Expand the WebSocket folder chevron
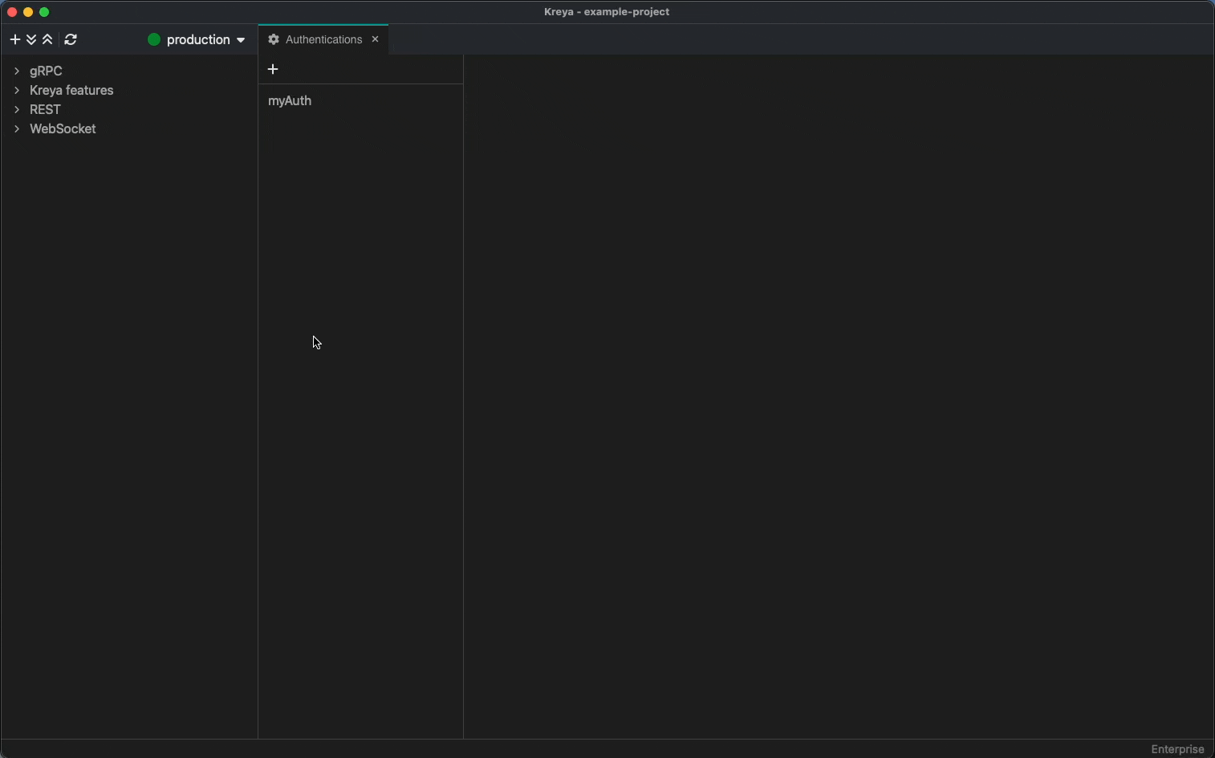 pyautogui.click(x=17, y=128)
